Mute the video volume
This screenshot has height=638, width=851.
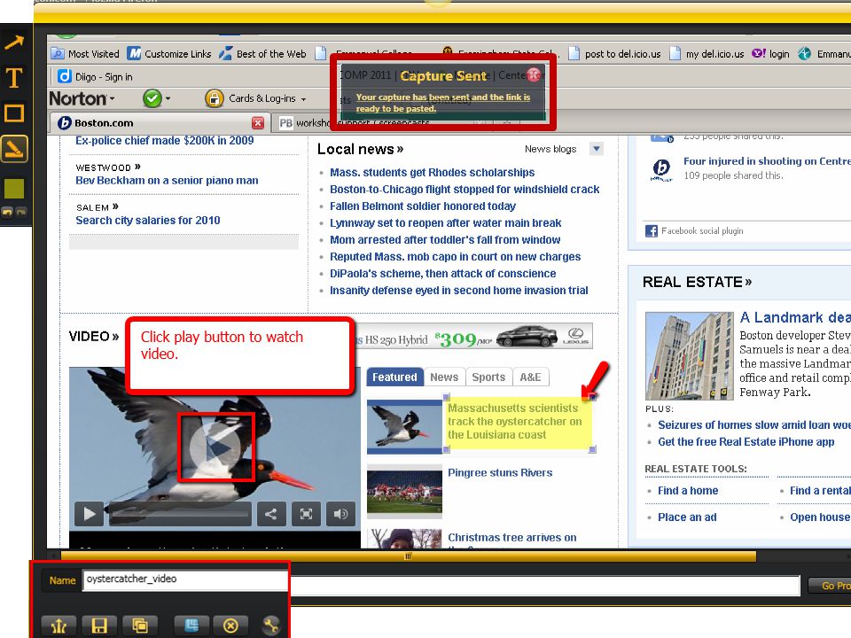click(x=340, y=514)
